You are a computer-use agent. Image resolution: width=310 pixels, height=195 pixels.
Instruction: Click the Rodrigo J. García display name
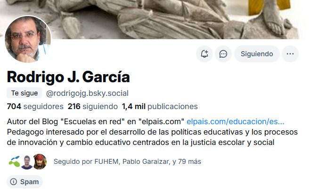(68, 76)
